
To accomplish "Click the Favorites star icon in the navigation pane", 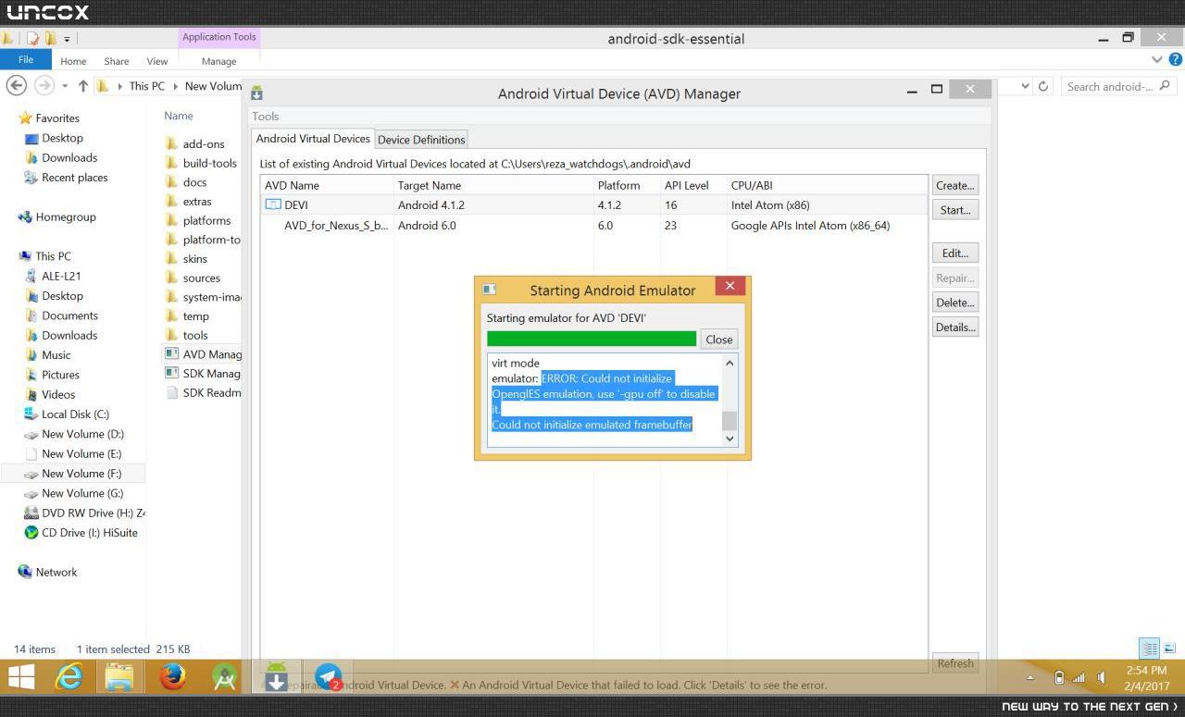I will click(25, 118).
